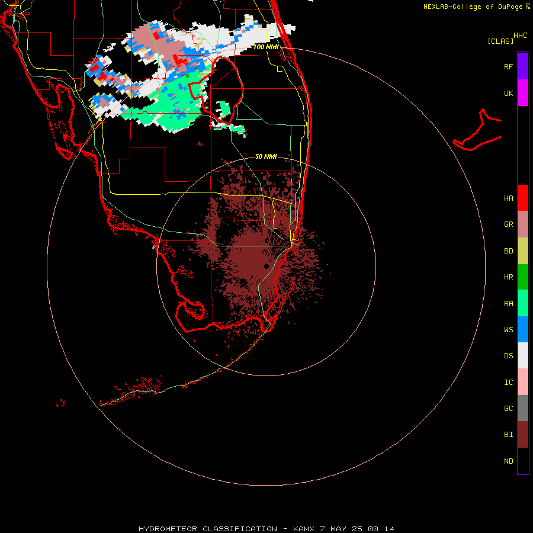Viewport: 533px width, 533px height.
Task: Select the red HA hail swatch
Action: [x=523, y=198]
